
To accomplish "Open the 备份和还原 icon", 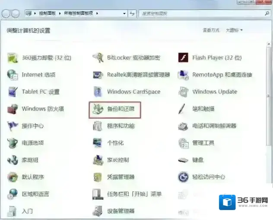I will tap(98, 109).
